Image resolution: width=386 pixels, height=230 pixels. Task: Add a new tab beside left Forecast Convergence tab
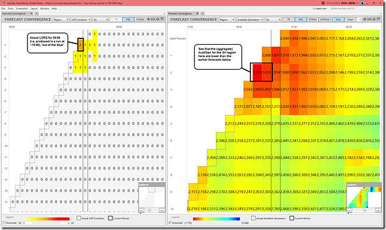(36, 13)
